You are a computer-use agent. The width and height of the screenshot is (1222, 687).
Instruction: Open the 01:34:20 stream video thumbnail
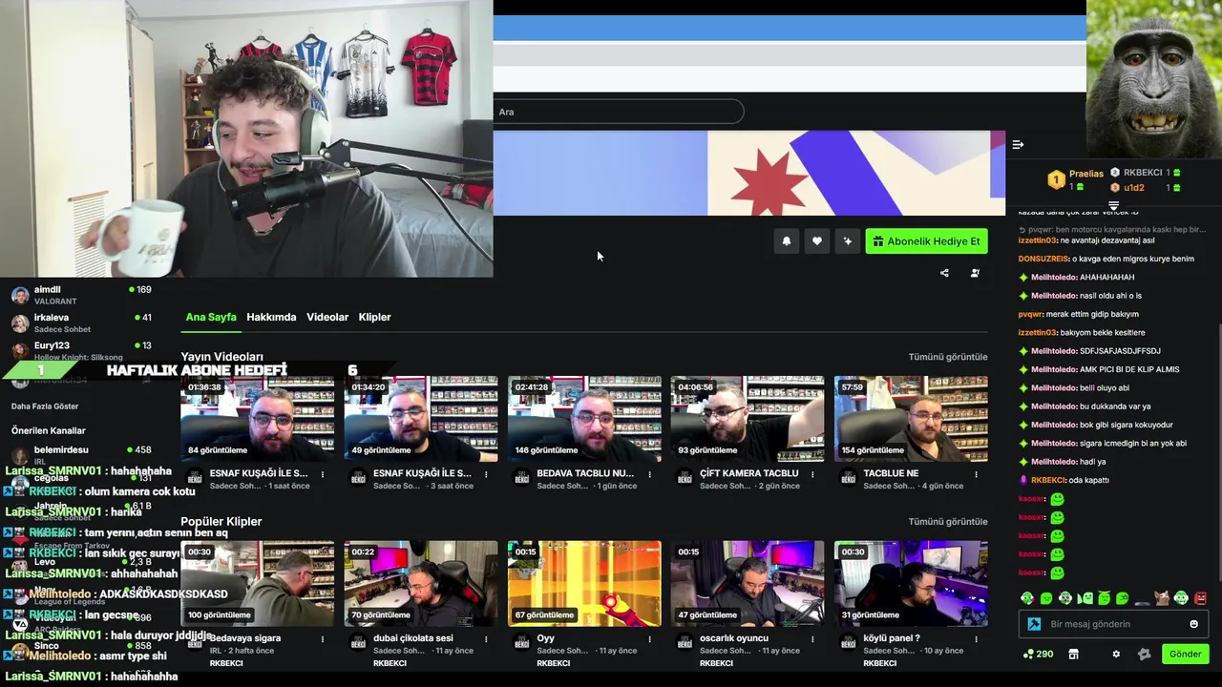coord(421,419)
